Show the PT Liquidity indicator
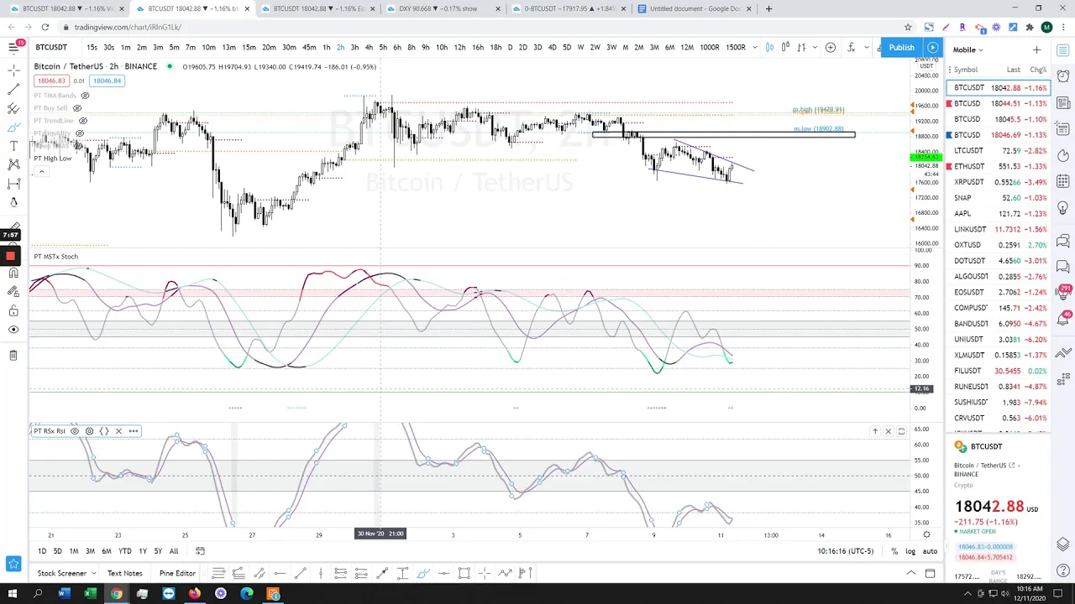1075x604 pixels. point(80,133)
